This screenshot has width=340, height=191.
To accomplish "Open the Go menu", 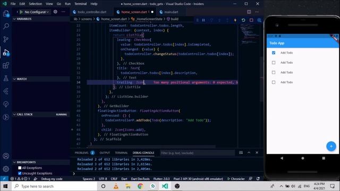I will [x=59, y=4].
